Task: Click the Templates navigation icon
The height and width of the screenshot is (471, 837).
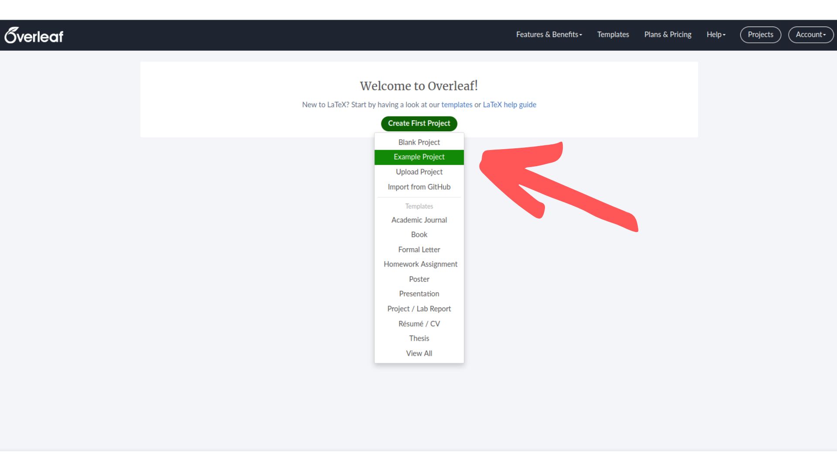Action: pos(613,34)
